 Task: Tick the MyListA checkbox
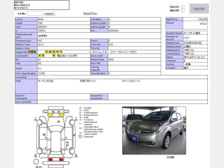point(183,7)
